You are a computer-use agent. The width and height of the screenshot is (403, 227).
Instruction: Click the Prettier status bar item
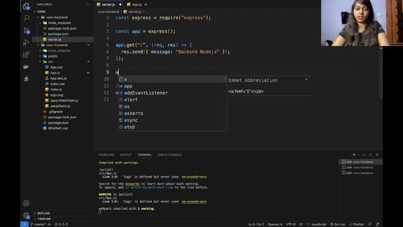coord(356,224)
